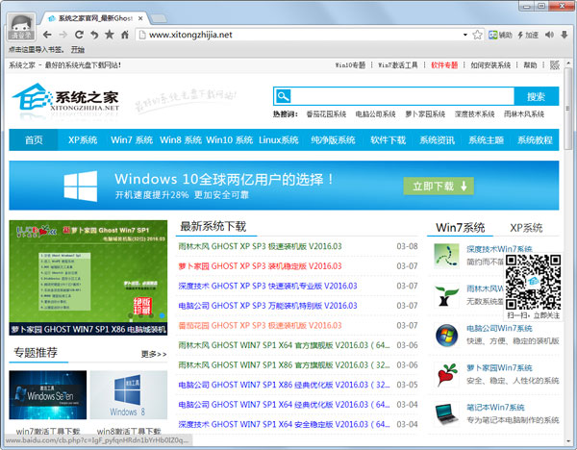Click the 雨林木风 sprout icon
The width and height of the screenshot is (577, 450).
point(446,295)
